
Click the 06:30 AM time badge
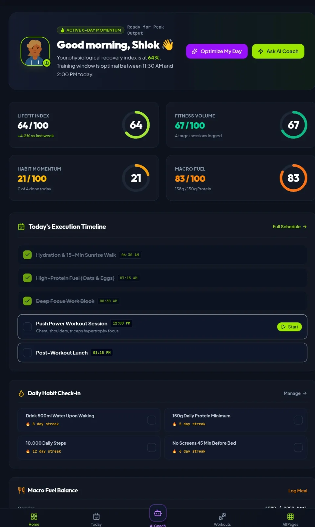point(130,255)
